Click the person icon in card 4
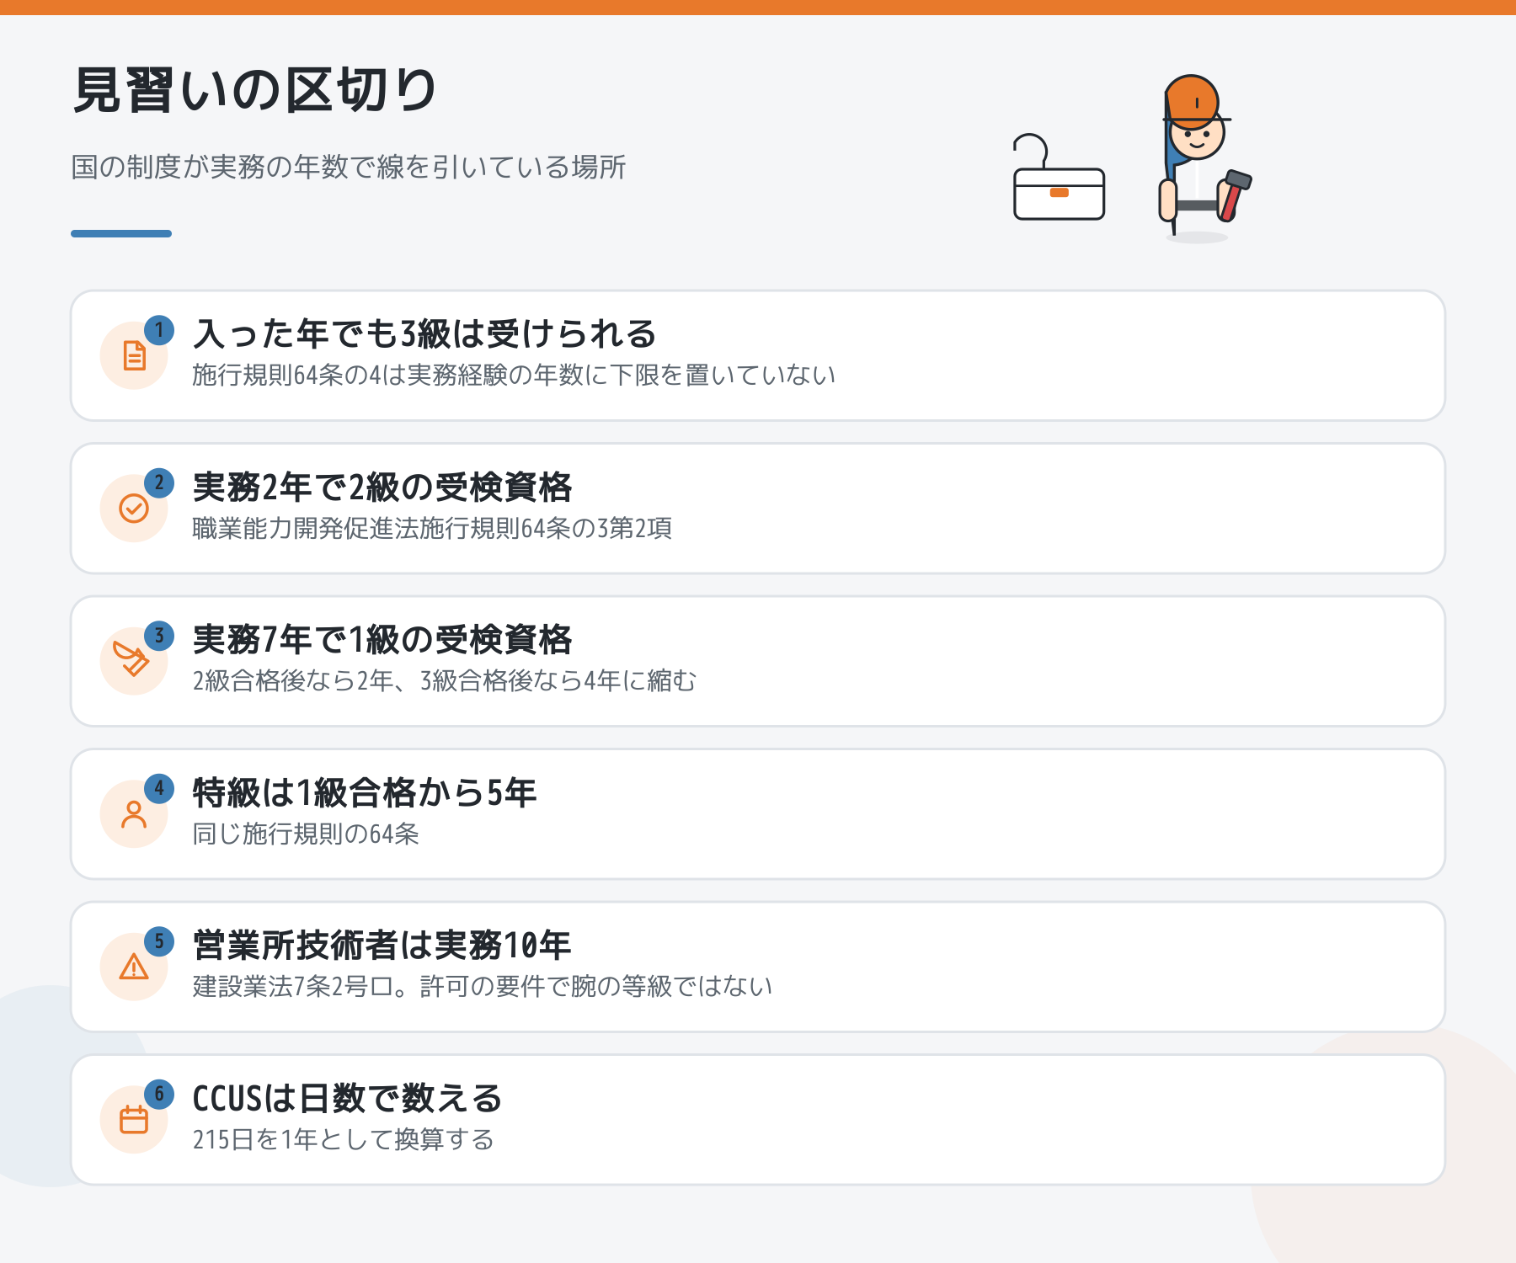This screenshot has width=1516, height=1263. tap(134, 814)
